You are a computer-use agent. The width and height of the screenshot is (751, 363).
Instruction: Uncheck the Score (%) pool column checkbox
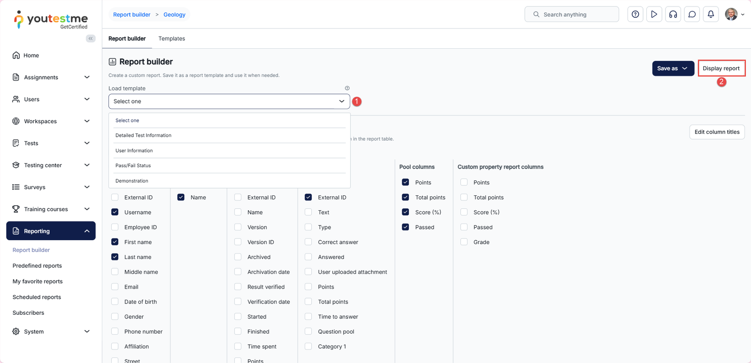coord(406,212)
